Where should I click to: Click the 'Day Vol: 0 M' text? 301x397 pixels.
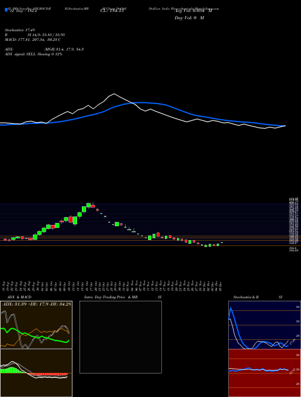[189, 18]
